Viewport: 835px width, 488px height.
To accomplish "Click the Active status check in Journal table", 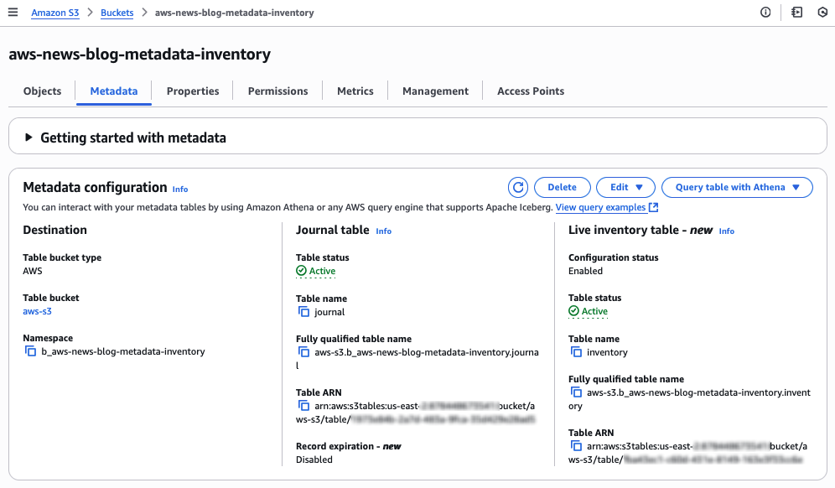I will tap(316, 271).
